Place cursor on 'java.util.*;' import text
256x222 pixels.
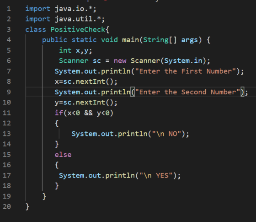tap(80, 19)
